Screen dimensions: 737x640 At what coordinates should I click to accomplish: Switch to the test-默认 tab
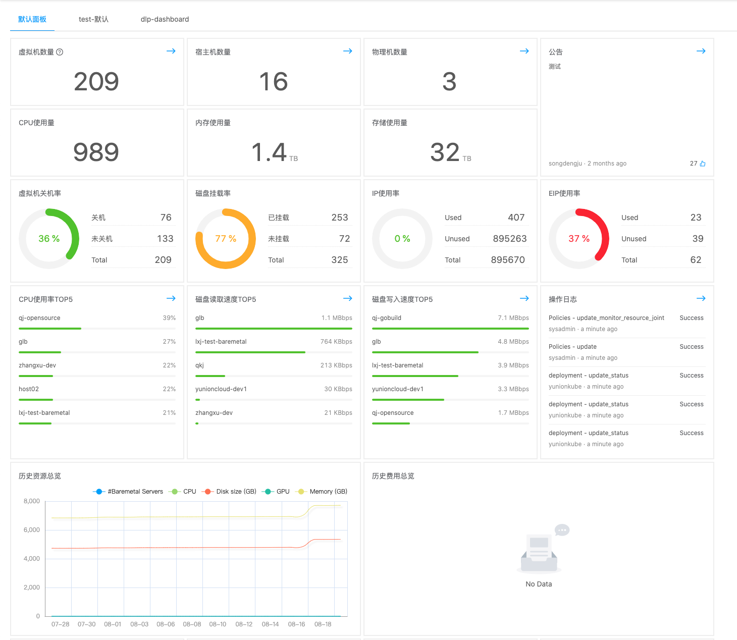point(93,19)
